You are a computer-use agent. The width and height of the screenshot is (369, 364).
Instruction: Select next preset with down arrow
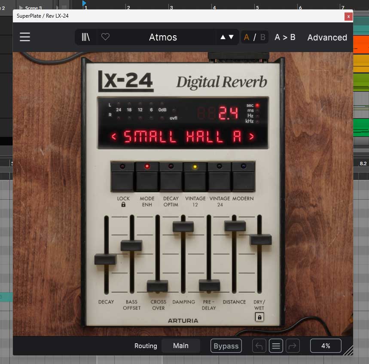tap(231, 37)
